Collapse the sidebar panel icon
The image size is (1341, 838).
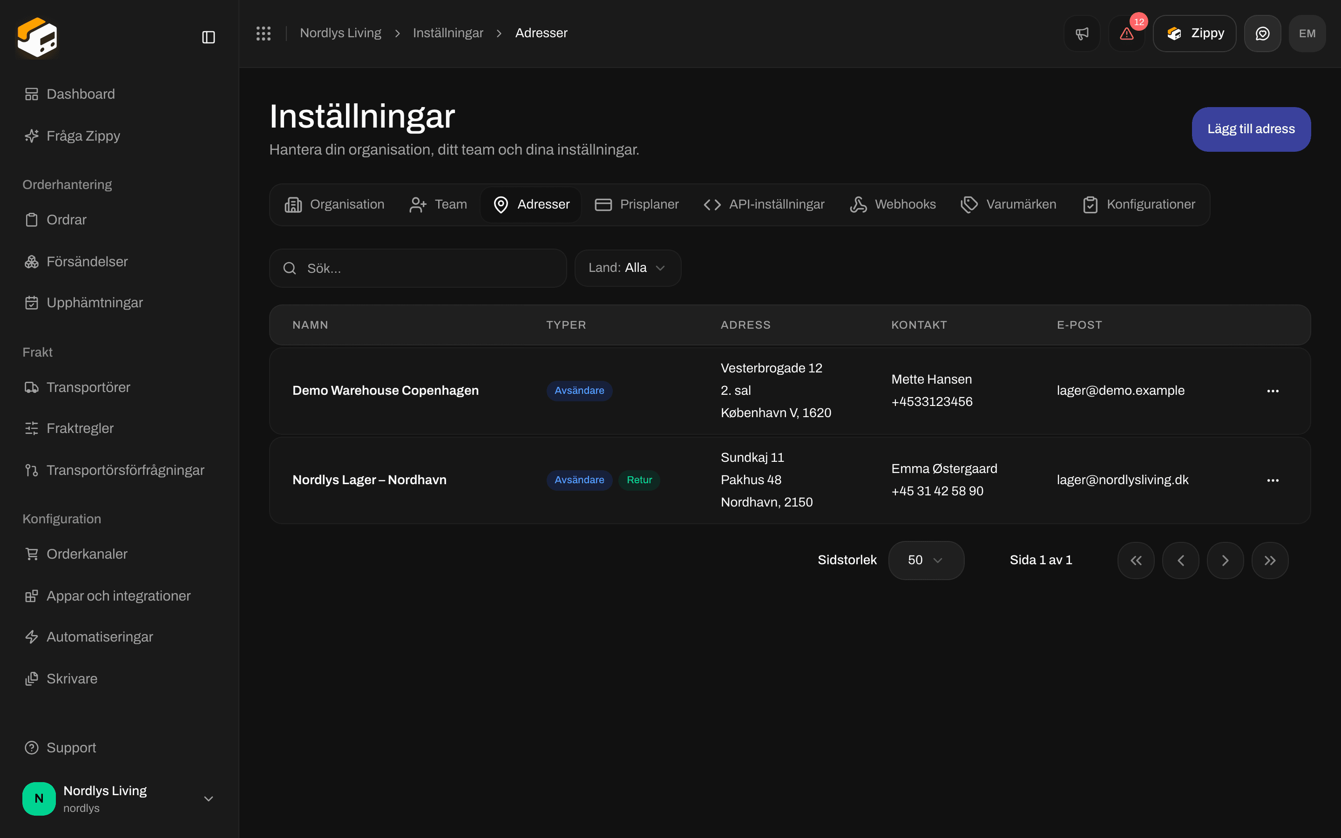pyautogui.click(x=208, y=37)
